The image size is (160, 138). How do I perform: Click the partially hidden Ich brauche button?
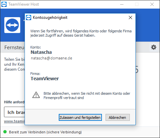[15, 112]
